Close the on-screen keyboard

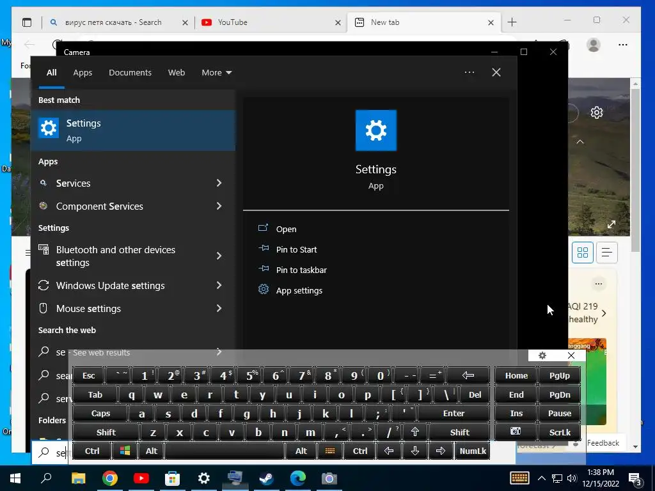571,355
